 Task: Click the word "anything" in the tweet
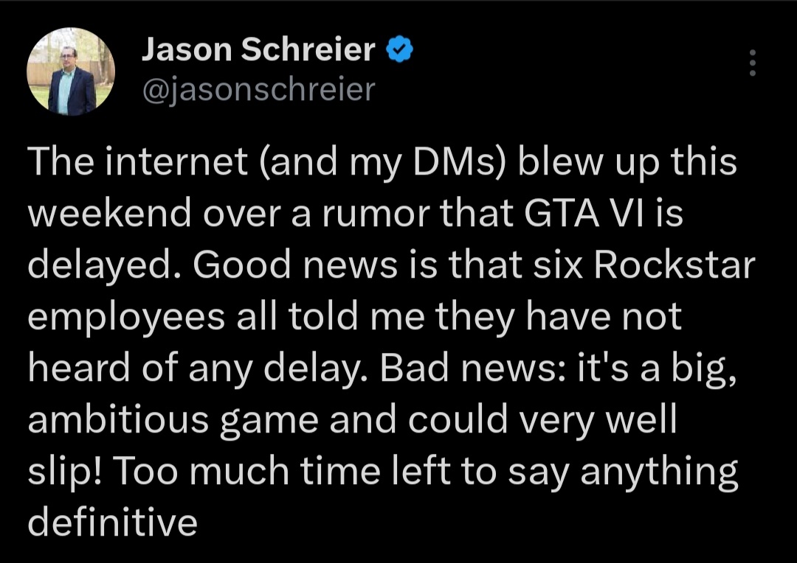tap(659, 472)
